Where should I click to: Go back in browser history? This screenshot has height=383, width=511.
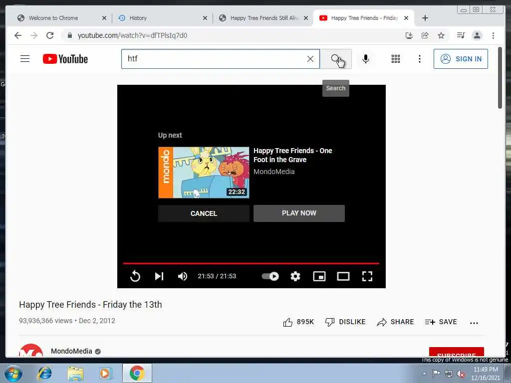(x=18, y=35)
